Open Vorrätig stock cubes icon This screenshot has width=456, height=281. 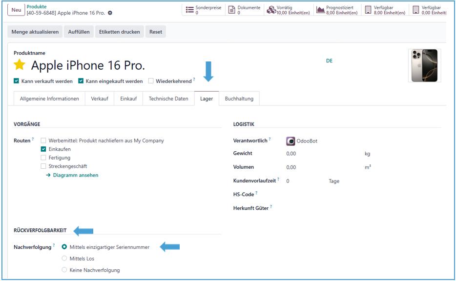271,10
